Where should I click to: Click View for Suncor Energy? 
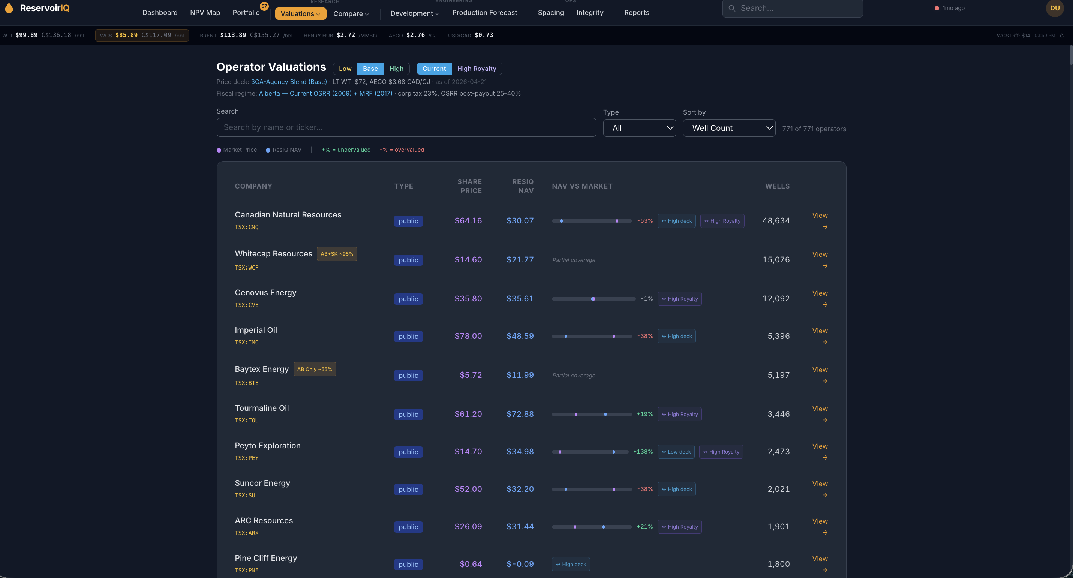click(x=820, y=484)
